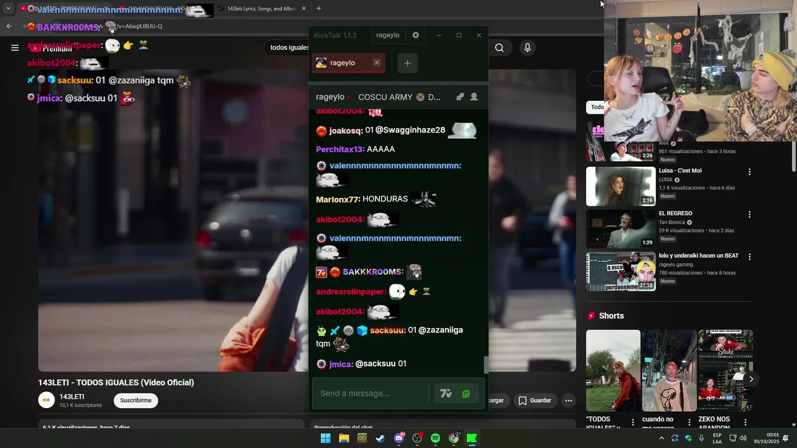Open 'ZEKO NOS ABANDON' Short thumbnail
The image size is (797, 448).
coord(725,370)
